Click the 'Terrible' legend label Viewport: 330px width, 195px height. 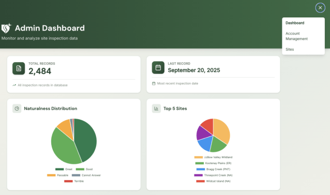79,181
